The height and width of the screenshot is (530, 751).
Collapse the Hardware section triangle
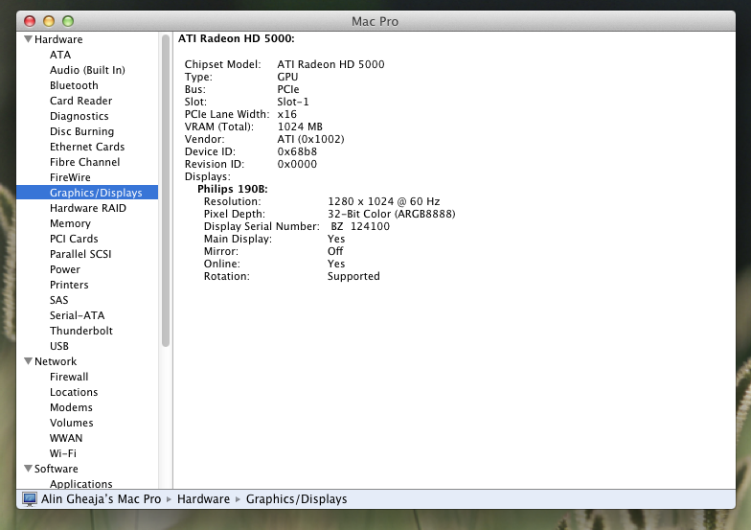29,38
